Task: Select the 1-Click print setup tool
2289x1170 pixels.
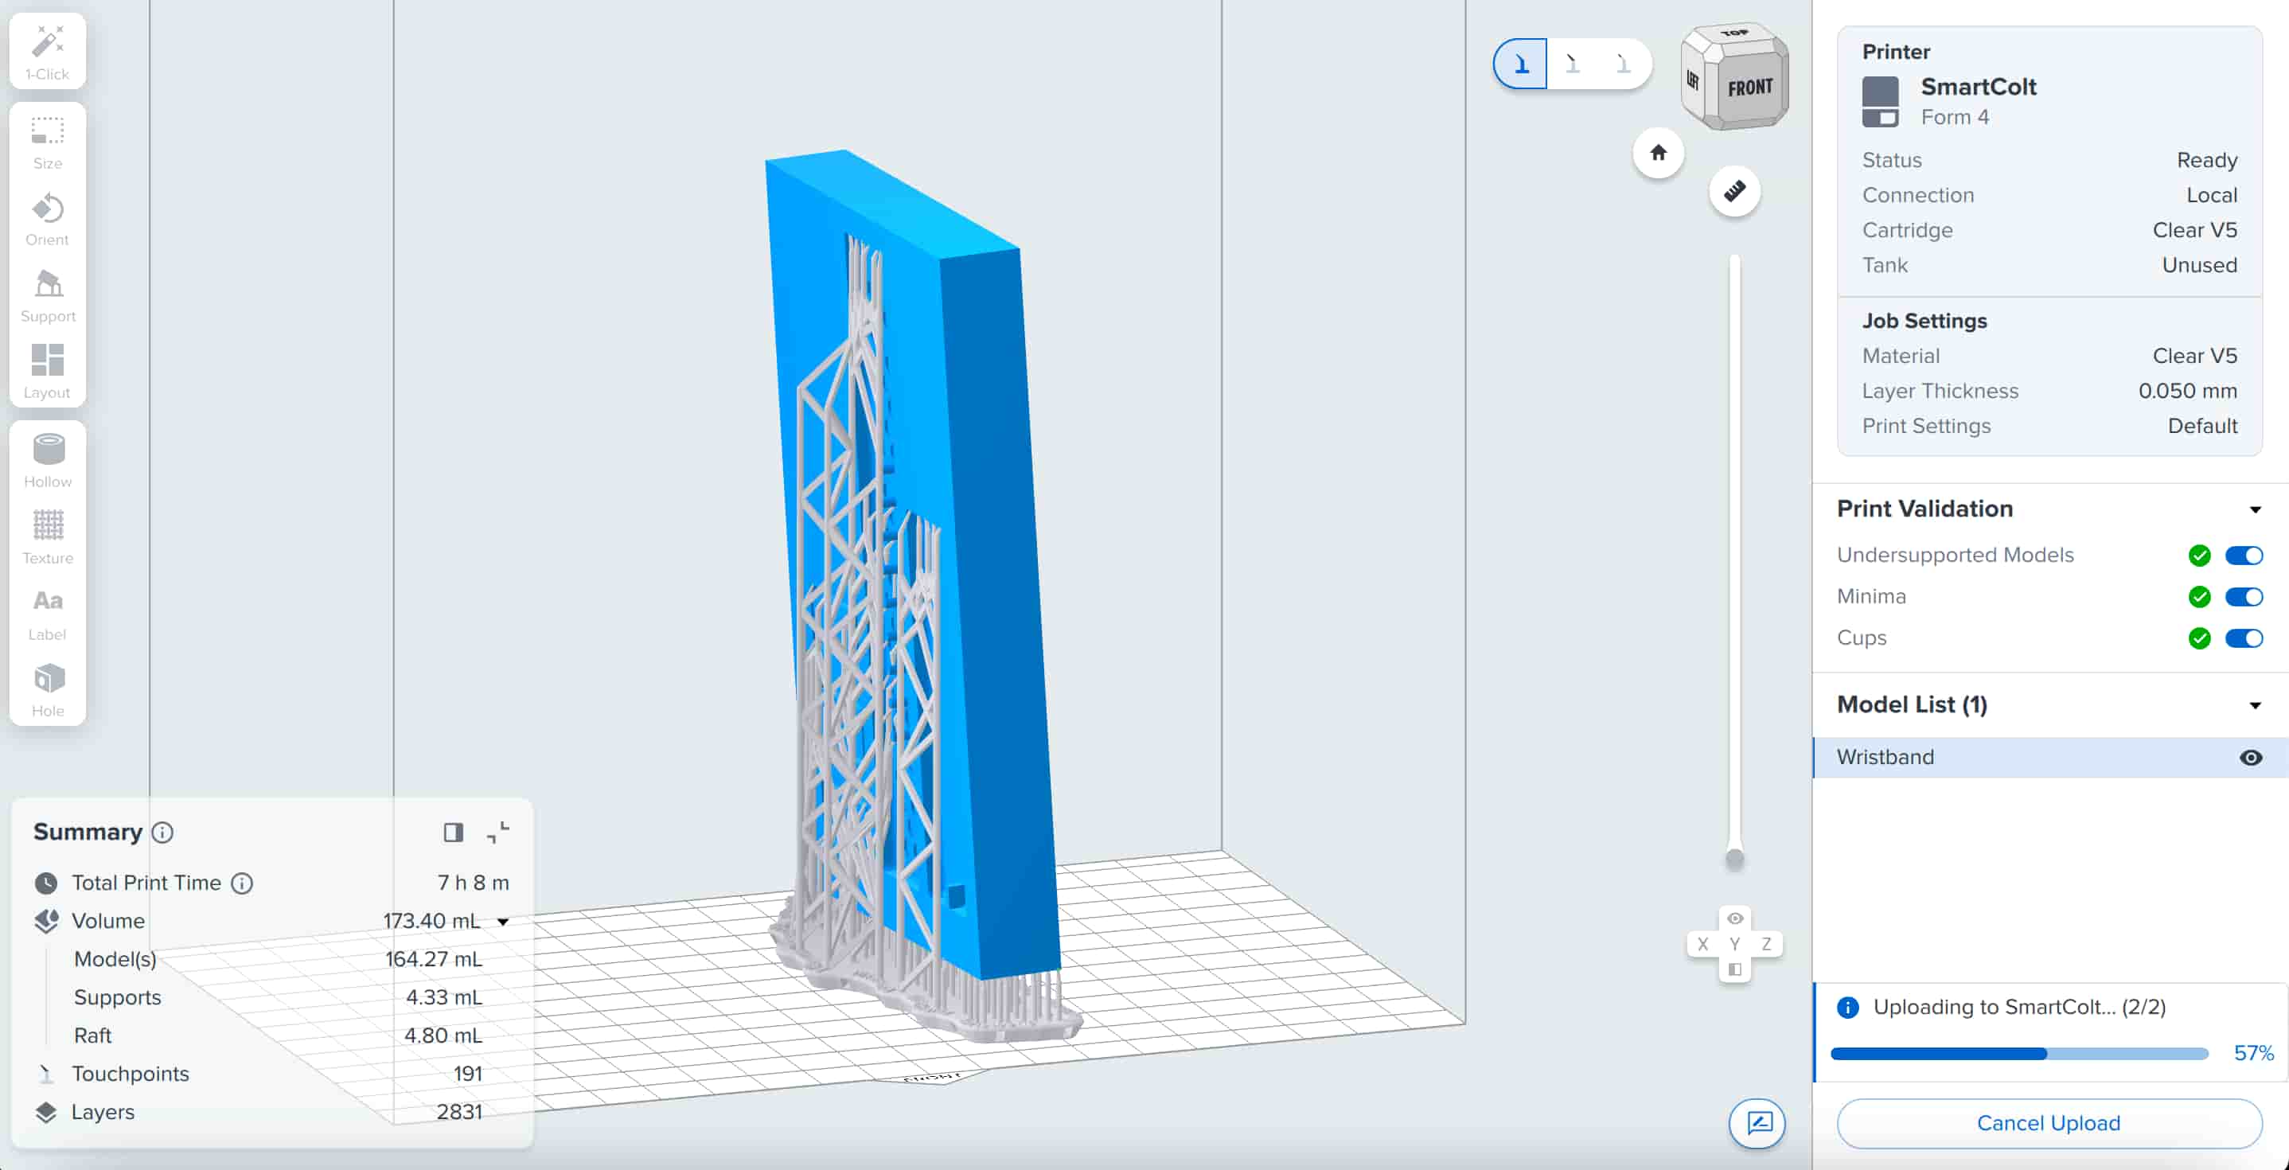Action: coord(47,52)
